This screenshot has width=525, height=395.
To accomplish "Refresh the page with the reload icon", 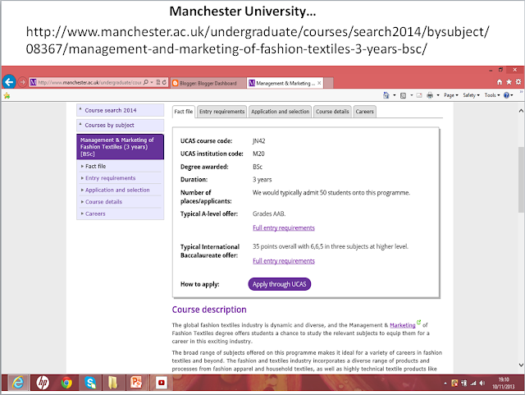I will pos(164,82).
